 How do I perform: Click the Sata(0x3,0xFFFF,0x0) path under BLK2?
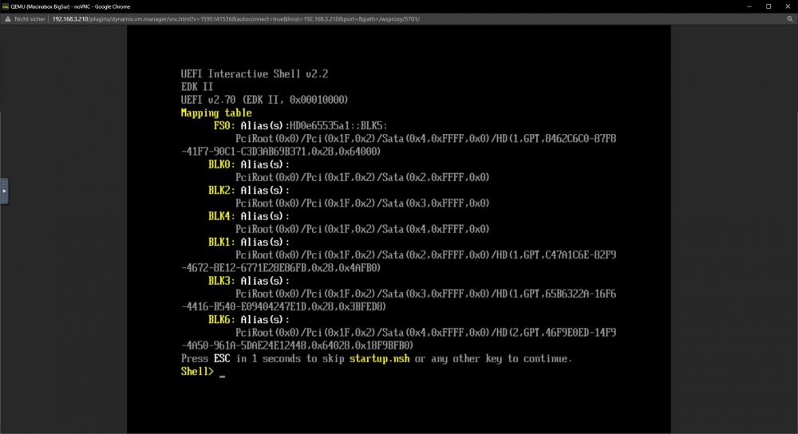[362, 203]
